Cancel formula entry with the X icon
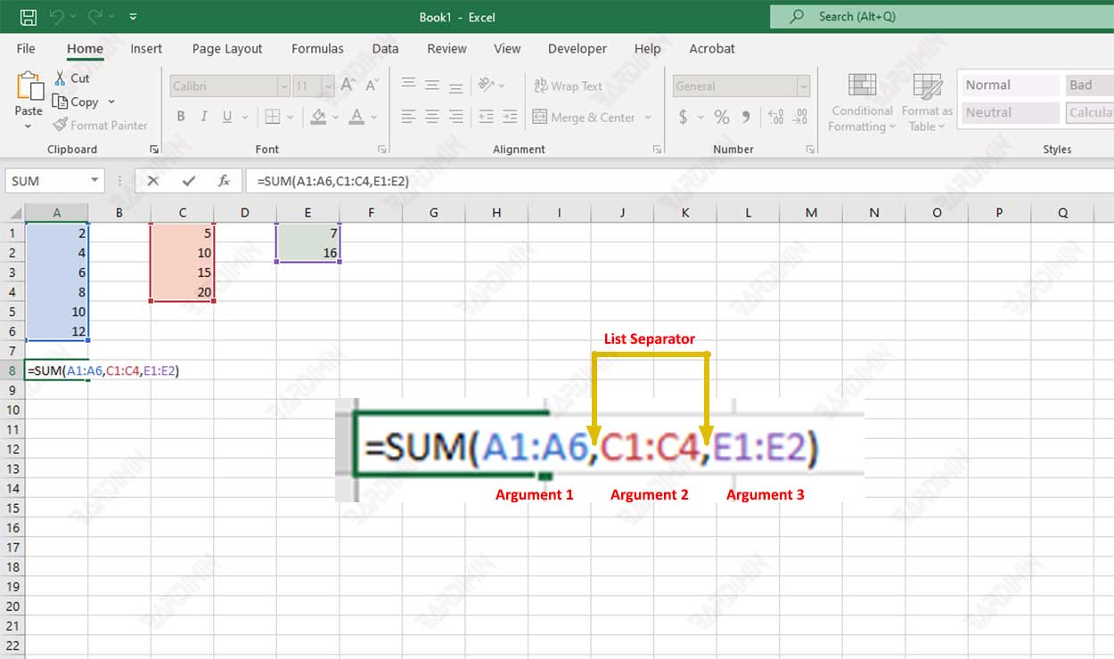Screen dimensions: 1114x659 tap(152, 181)
